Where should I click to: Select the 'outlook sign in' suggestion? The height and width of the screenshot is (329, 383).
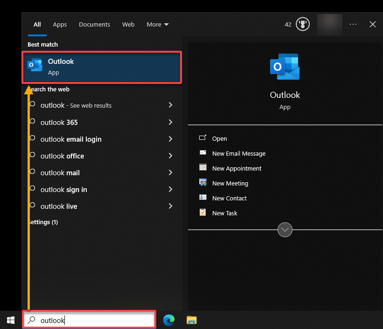pyautogui.click(x=64, y=190)
